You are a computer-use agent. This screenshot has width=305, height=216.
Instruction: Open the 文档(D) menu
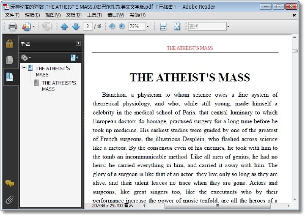[74, 15]
